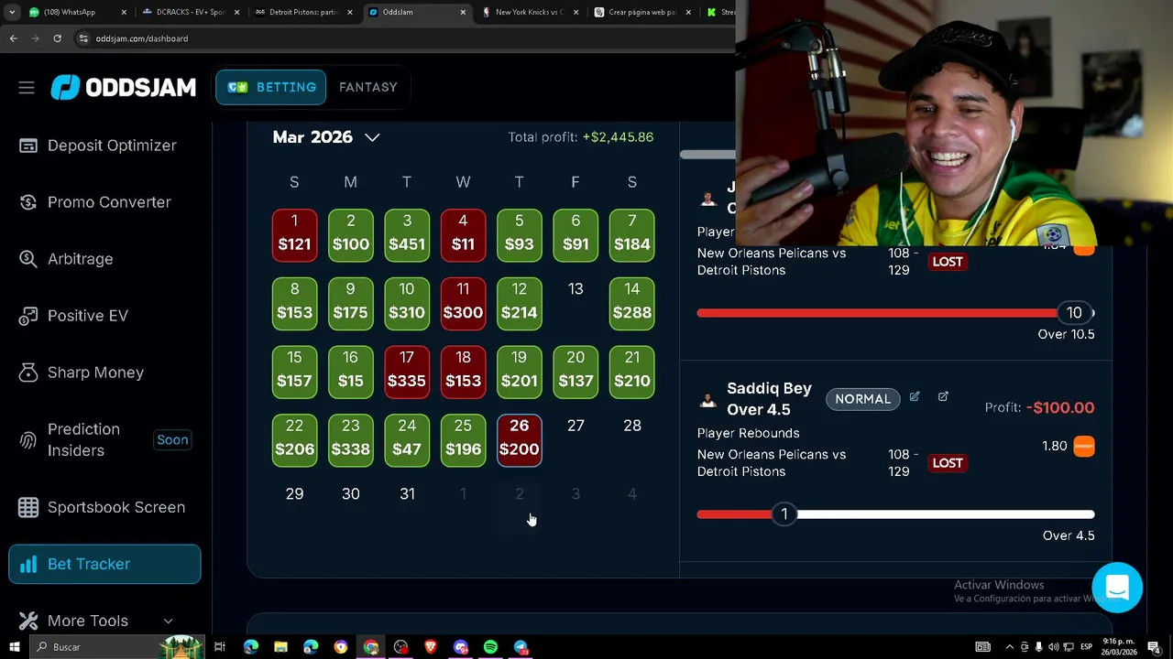Select March 17 showing $335 loss
Image resolution: width=1173 pixels, height=659 pixels.
407,372
